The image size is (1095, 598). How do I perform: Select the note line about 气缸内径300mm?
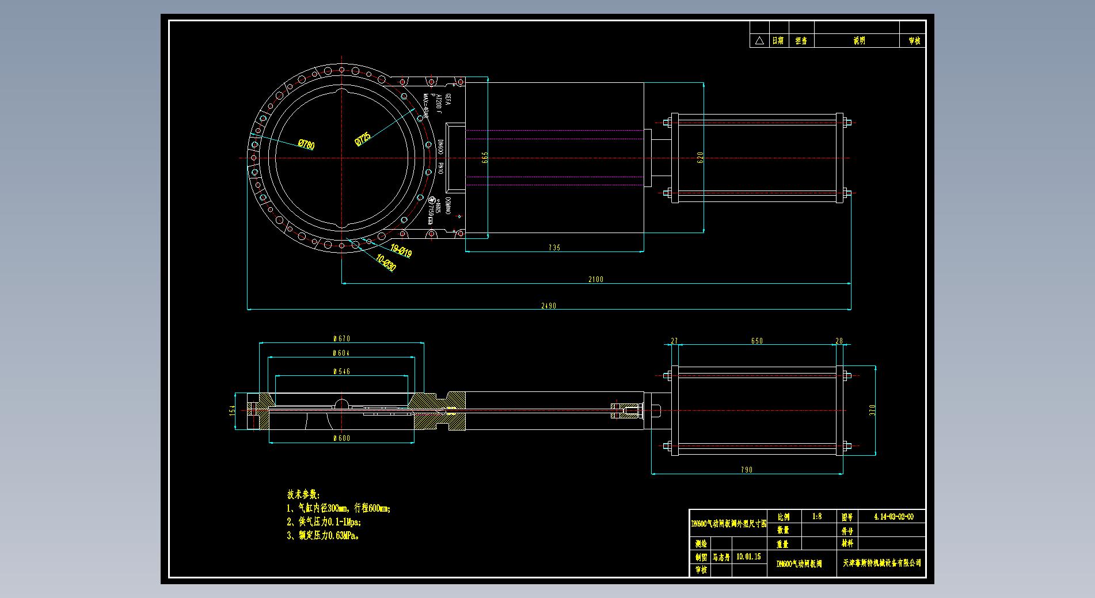click(339, 509)
